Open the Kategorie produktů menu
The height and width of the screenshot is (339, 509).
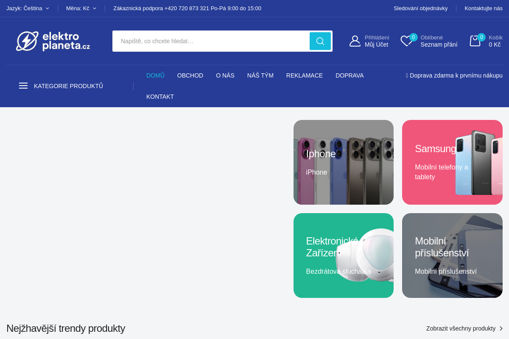pos(61,86)
